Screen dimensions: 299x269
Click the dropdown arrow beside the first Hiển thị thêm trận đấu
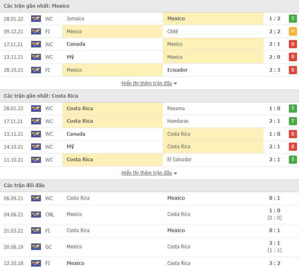(176, 83)
